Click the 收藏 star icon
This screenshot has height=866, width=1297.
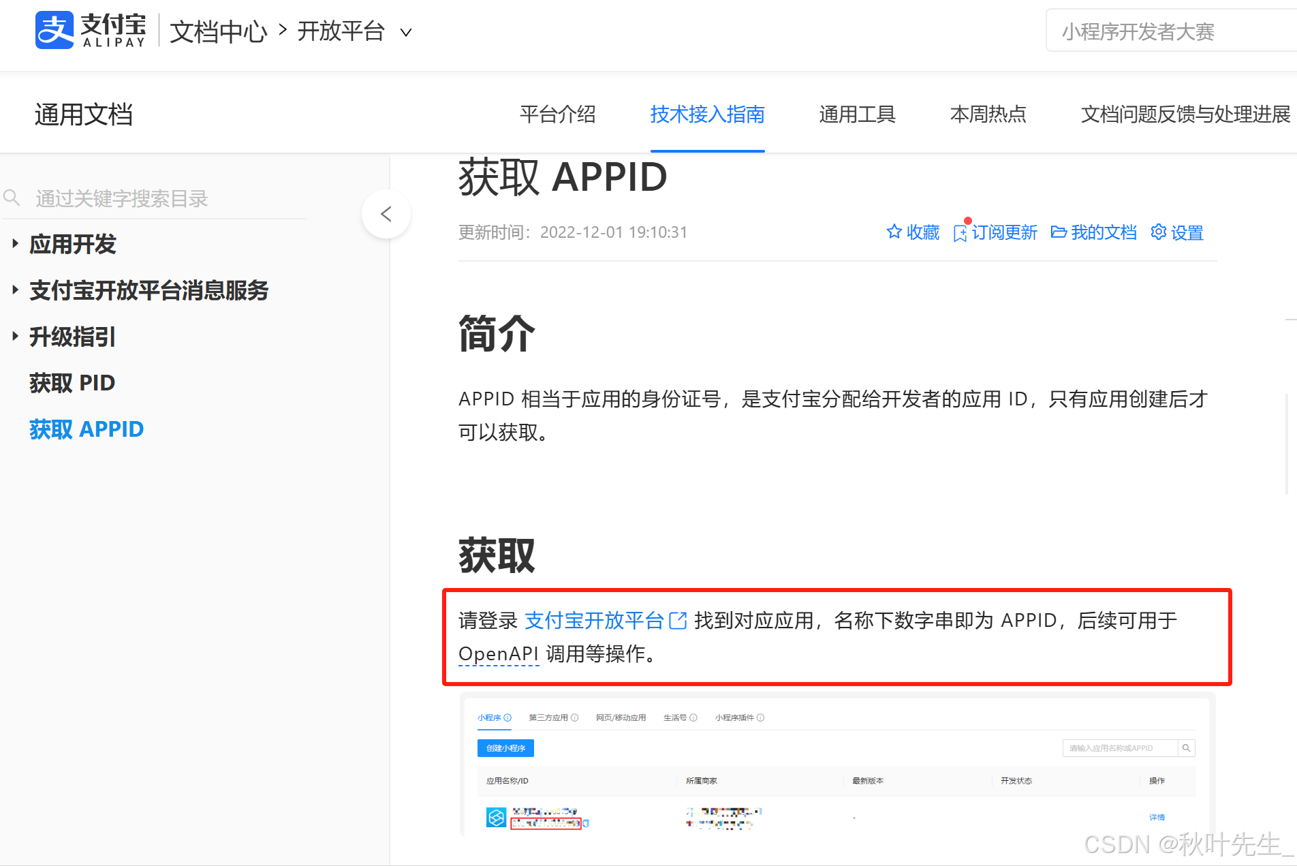coord(894,232)
